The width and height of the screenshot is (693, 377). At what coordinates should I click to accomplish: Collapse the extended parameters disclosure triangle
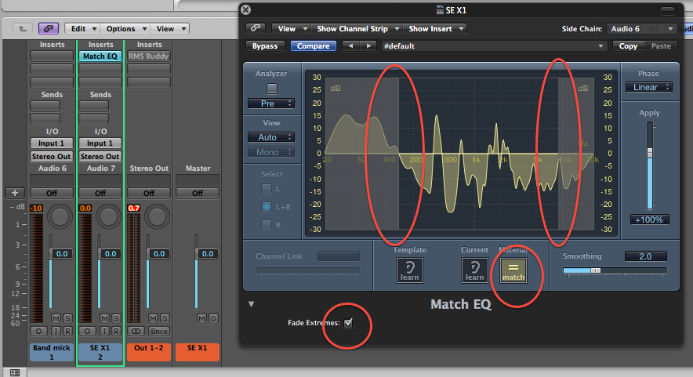(x=251, y=304)
